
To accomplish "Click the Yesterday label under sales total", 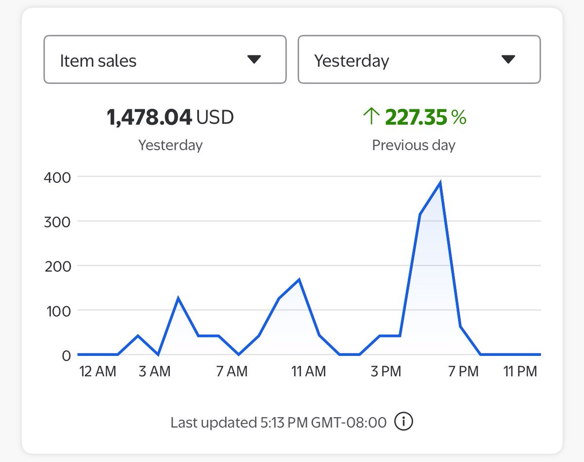I will [170, 145].
